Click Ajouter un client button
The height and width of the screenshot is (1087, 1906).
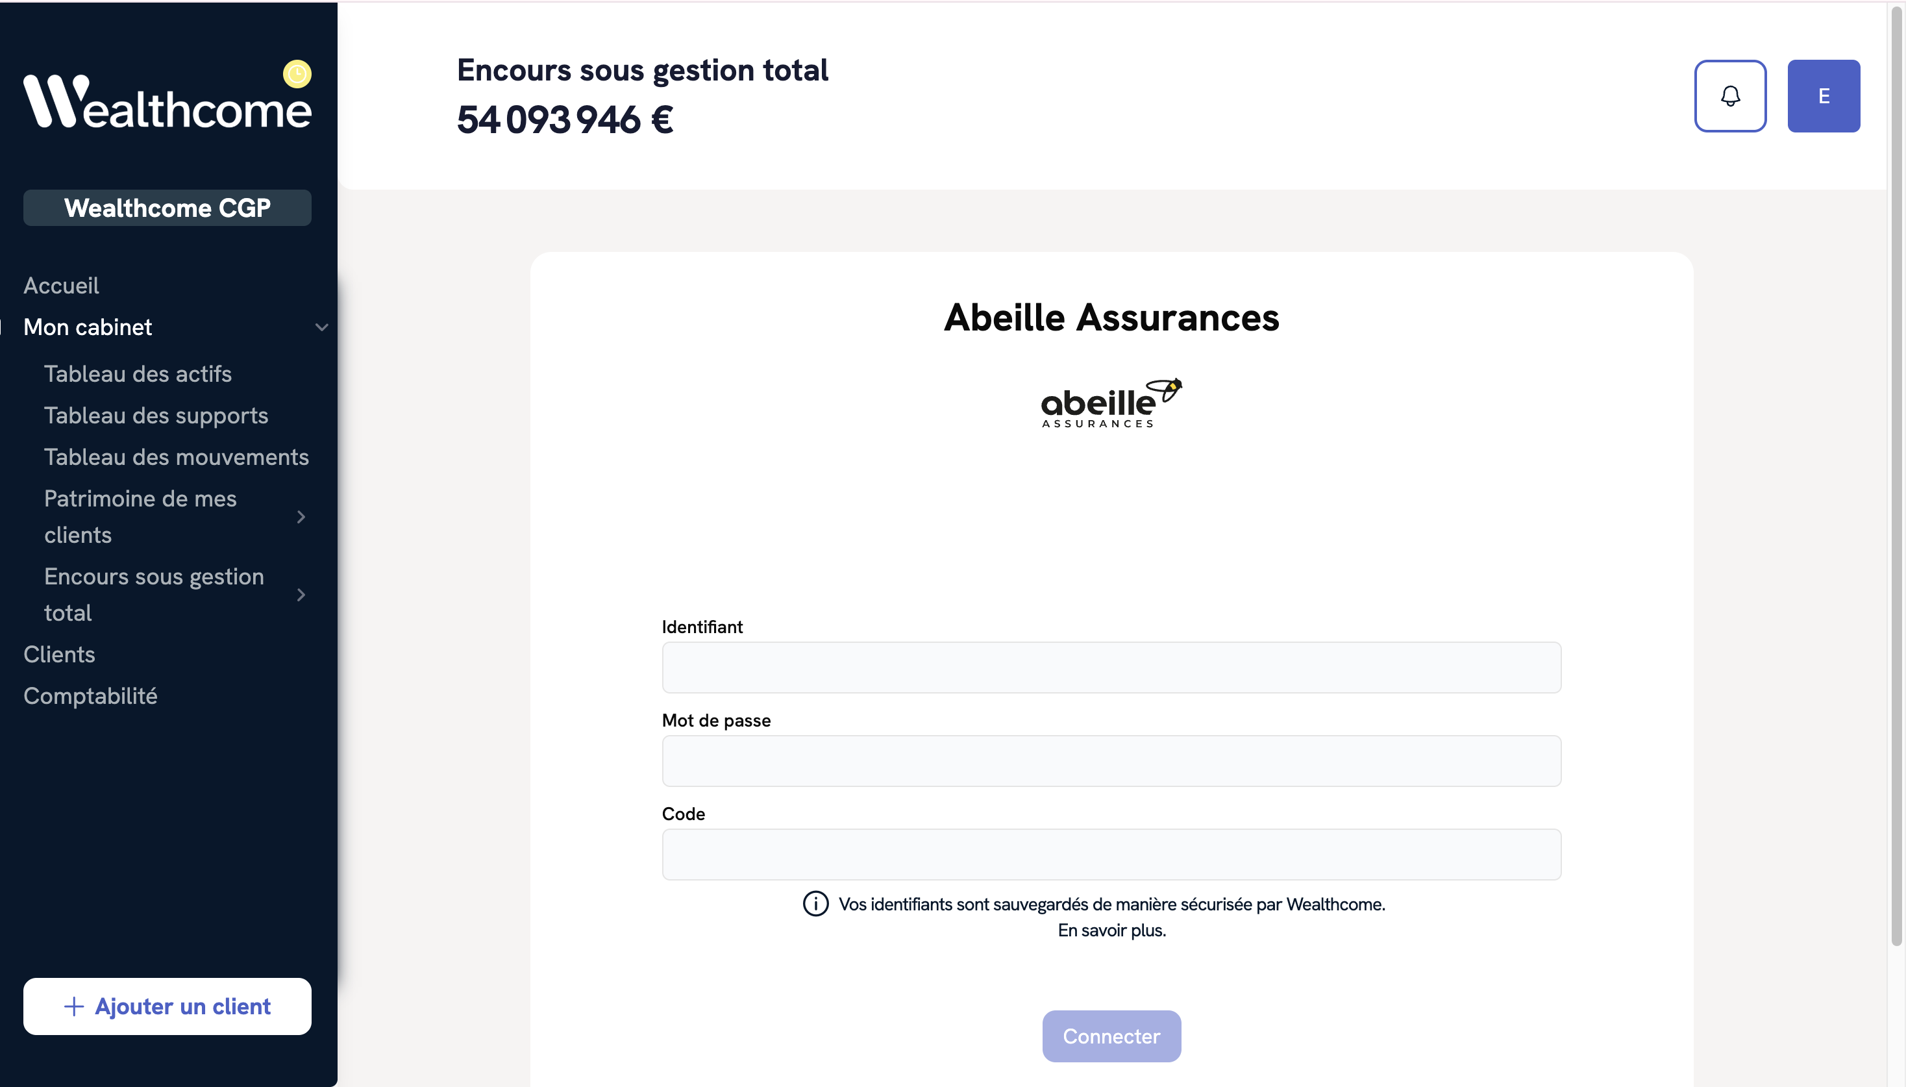click(x=167, y=1006)
